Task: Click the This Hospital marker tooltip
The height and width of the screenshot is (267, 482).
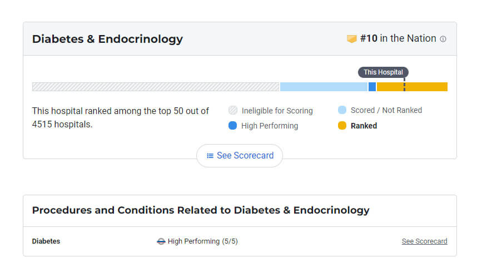Action: click(x=384, y=72)
